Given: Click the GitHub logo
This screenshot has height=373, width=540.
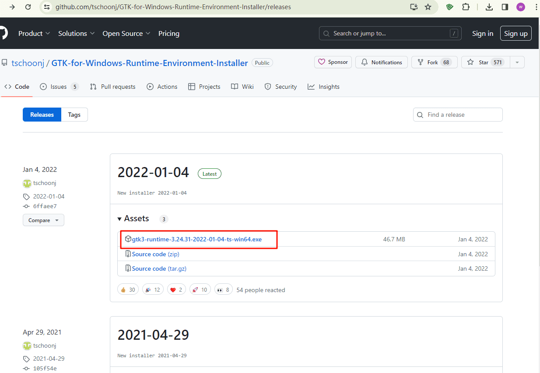Looking at the screenshot, I should [3, 33].
